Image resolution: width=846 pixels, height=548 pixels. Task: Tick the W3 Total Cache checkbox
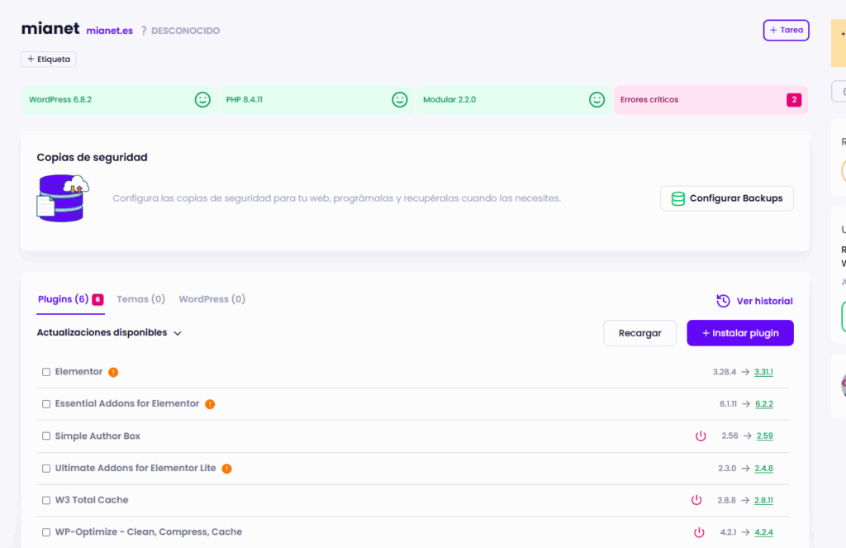coord(46,500)
